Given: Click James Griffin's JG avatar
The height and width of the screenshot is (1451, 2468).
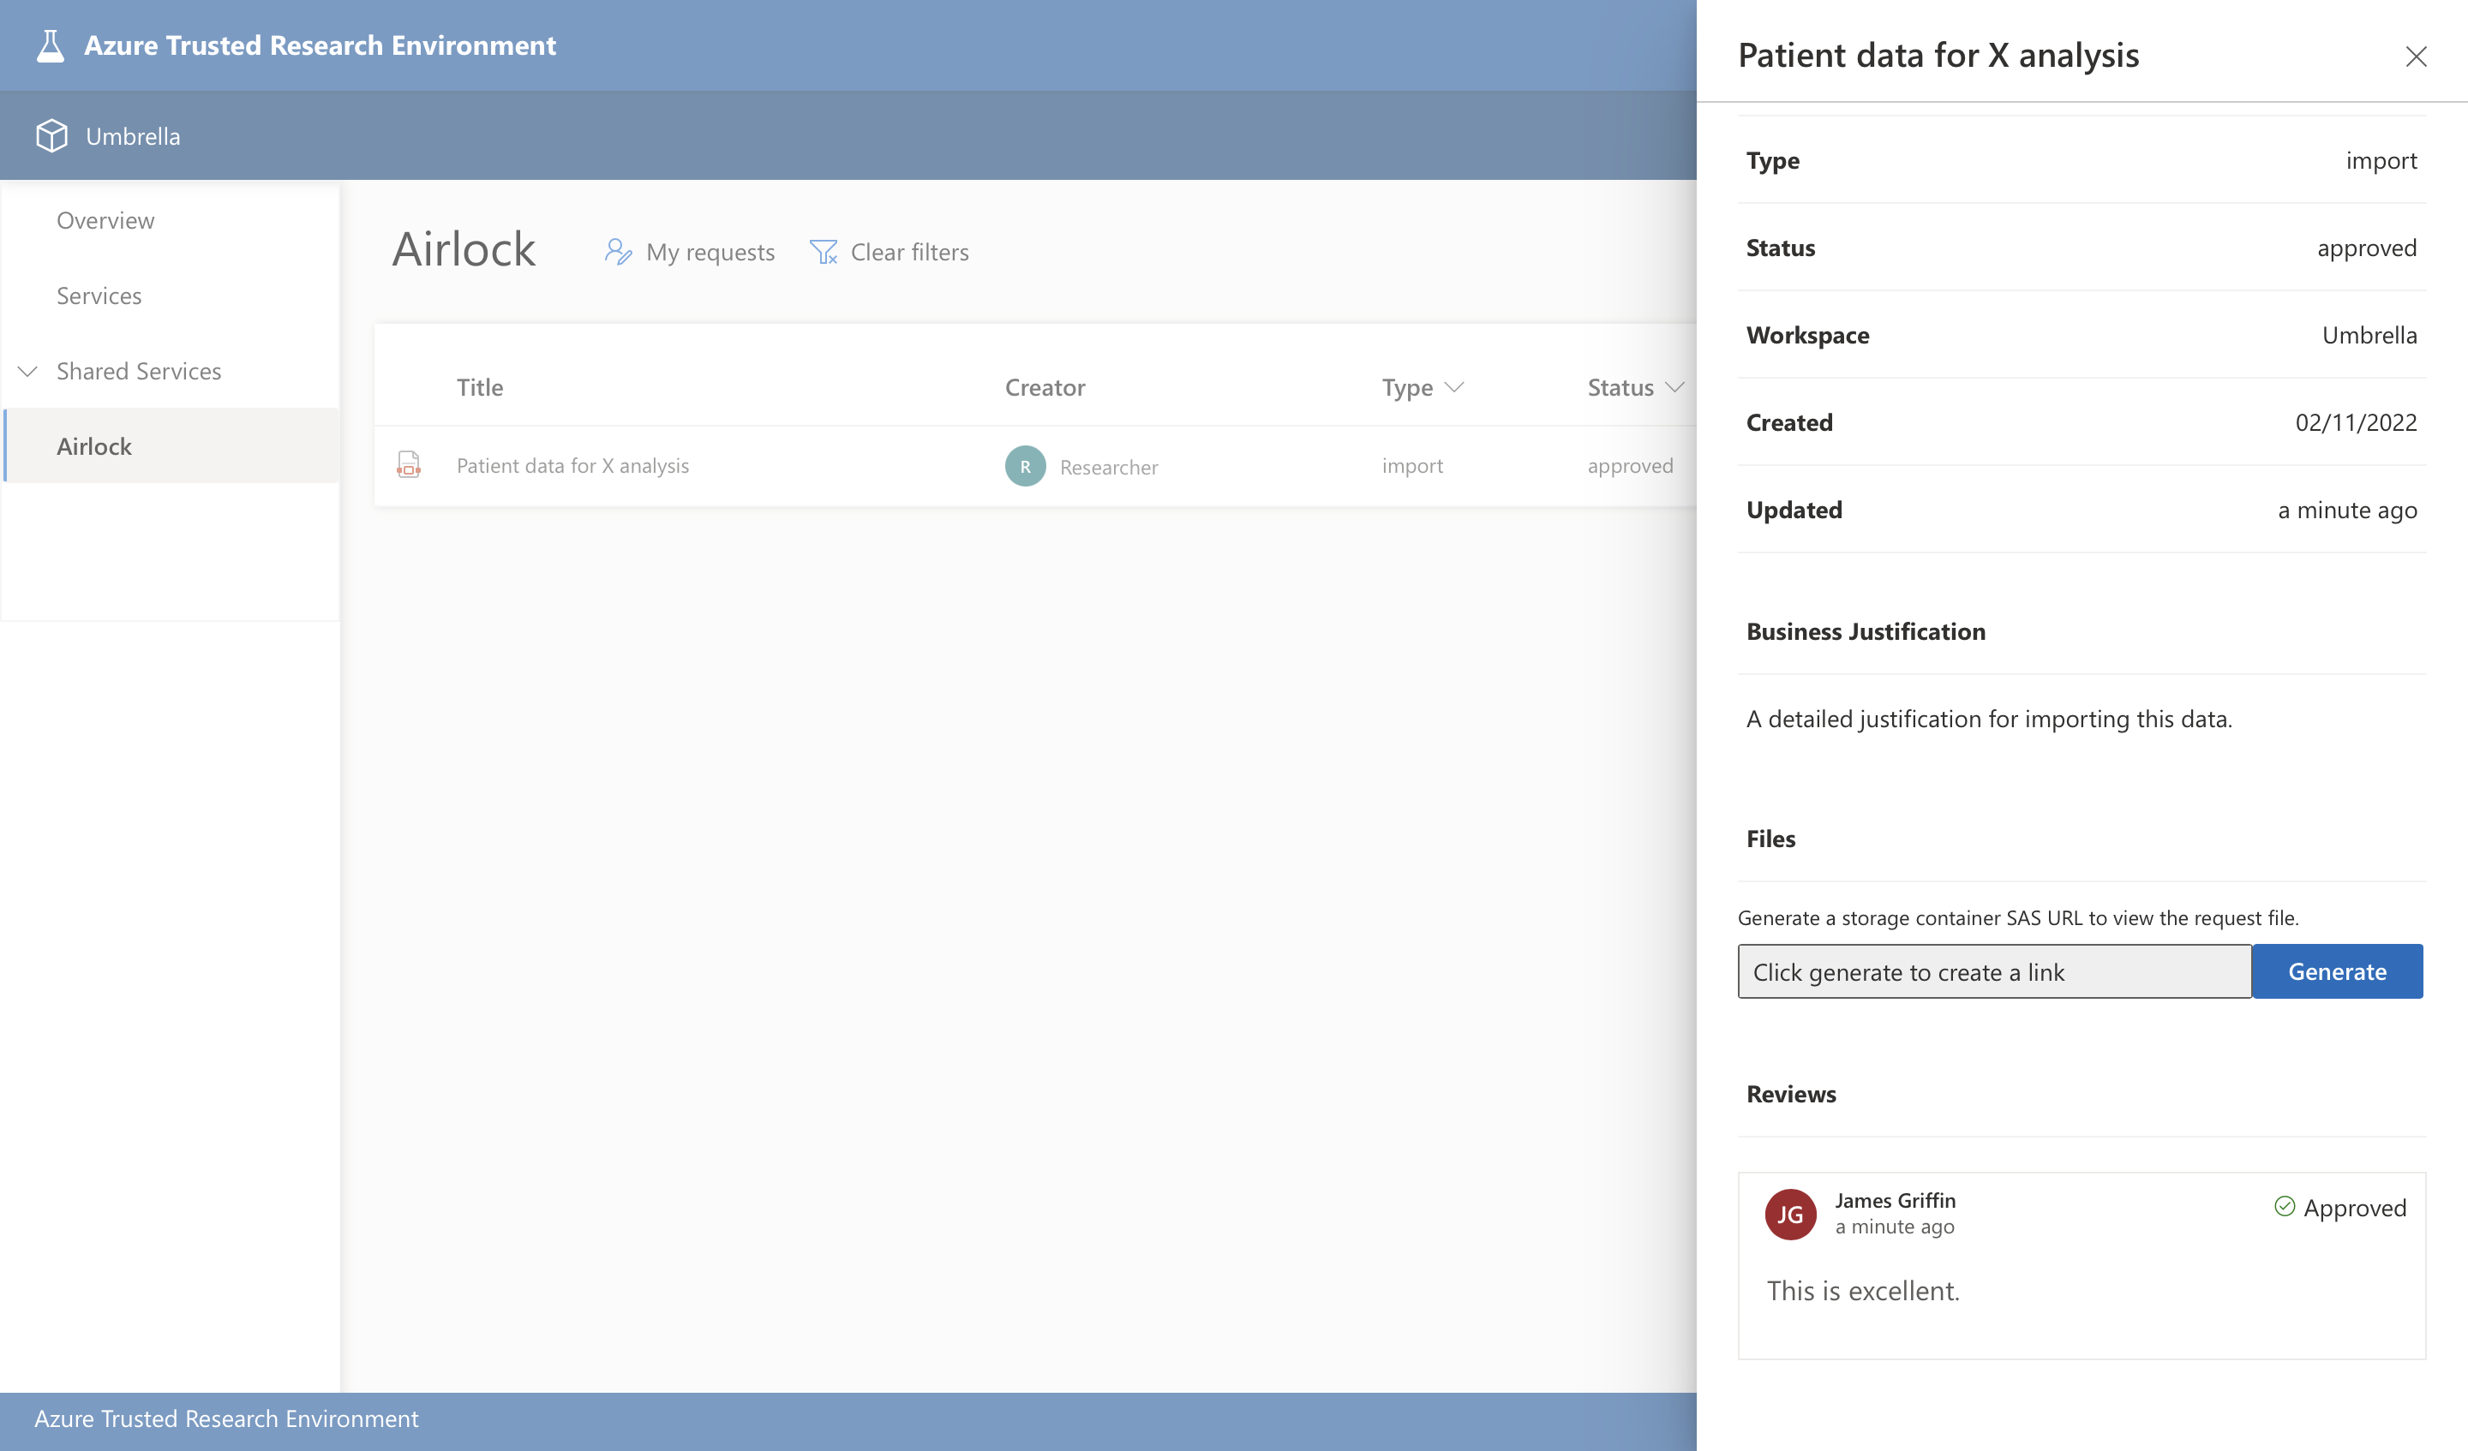Looking at the screenshot, I should 1789,1214.
